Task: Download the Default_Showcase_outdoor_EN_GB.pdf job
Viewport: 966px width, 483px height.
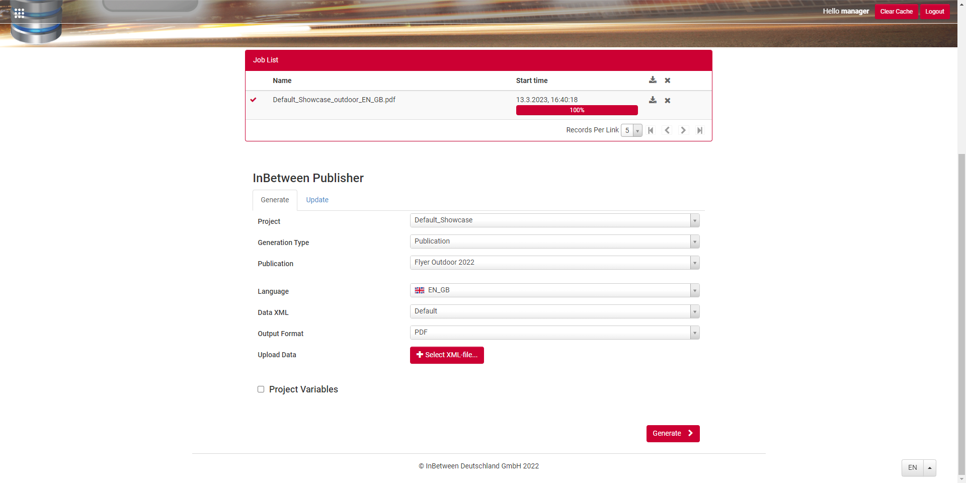Action: [653, 100]
